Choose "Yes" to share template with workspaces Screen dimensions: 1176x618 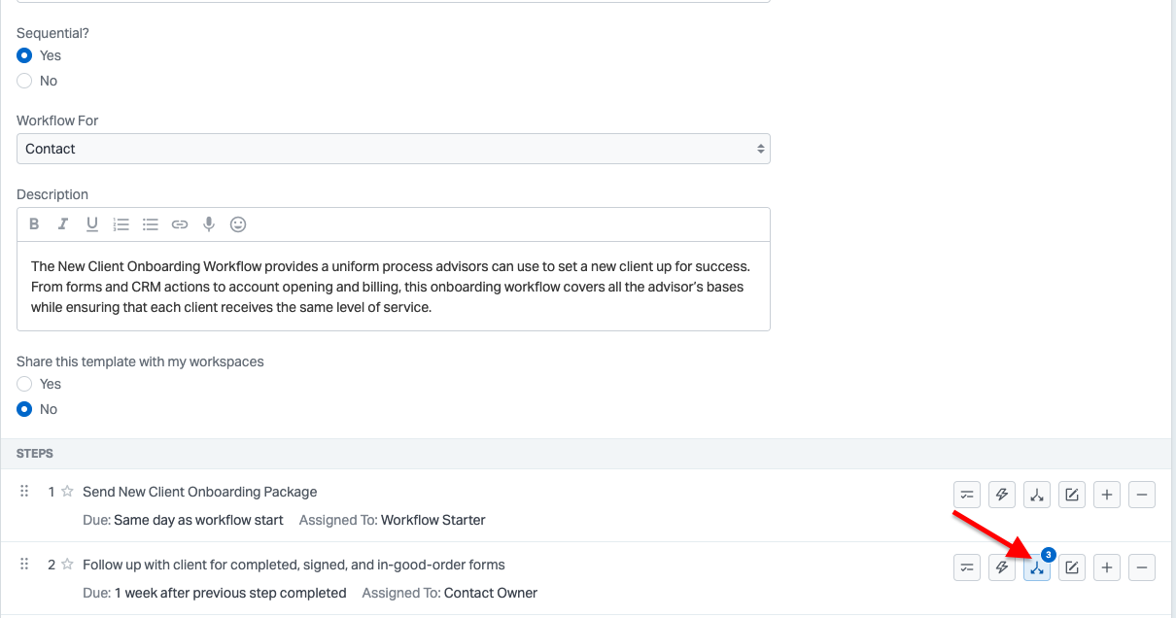[25, 384]
